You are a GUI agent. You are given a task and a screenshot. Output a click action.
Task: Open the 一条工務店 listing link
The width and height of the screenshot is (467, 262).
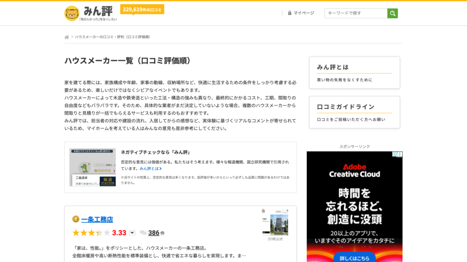pyautogui.click(x=97, y=219)
